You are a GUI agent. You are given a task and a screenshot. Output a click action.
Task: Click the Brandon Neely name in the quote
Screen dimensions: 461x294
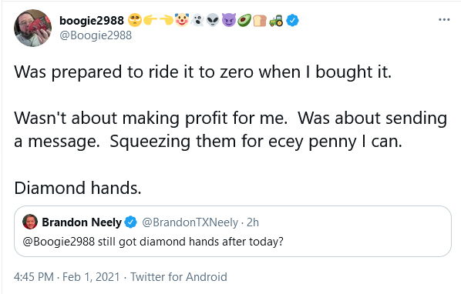[x=82, y=222]
